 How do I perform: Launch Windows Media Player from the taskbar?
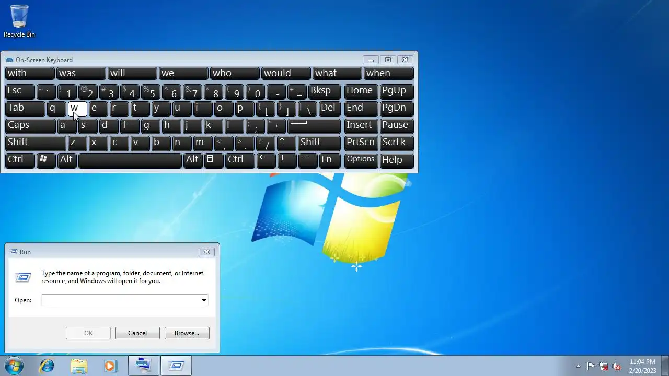[x=110, y=366]
